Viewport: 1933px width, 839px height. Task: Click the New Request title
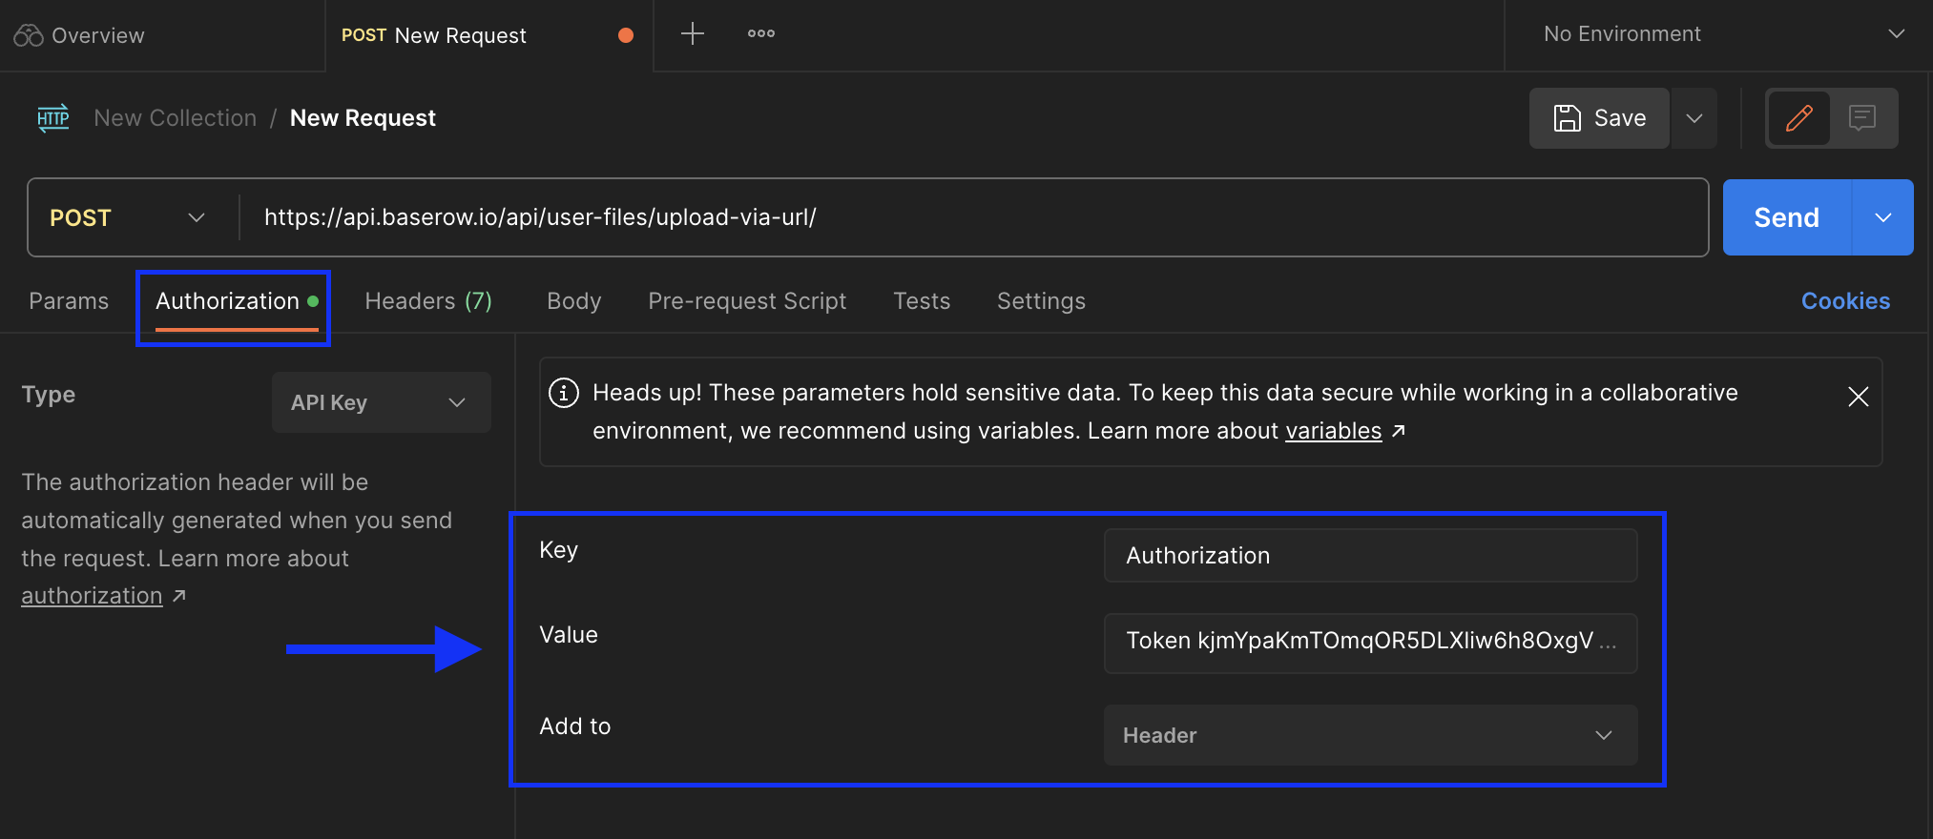tap(363, 118)
